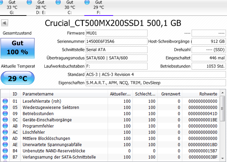Screen dimensions: 227x162
Task: Click the scroll down arrow of attribute list
Action: pos(223,158)
